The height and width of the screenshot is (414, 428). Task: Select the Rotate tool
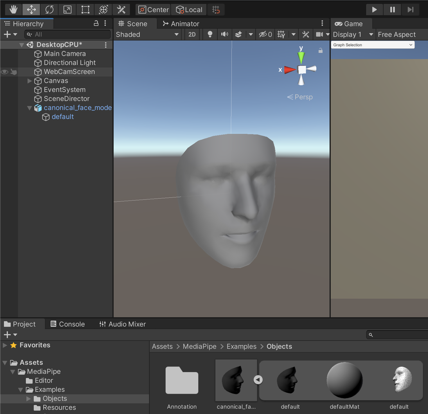tap(49, 10)
